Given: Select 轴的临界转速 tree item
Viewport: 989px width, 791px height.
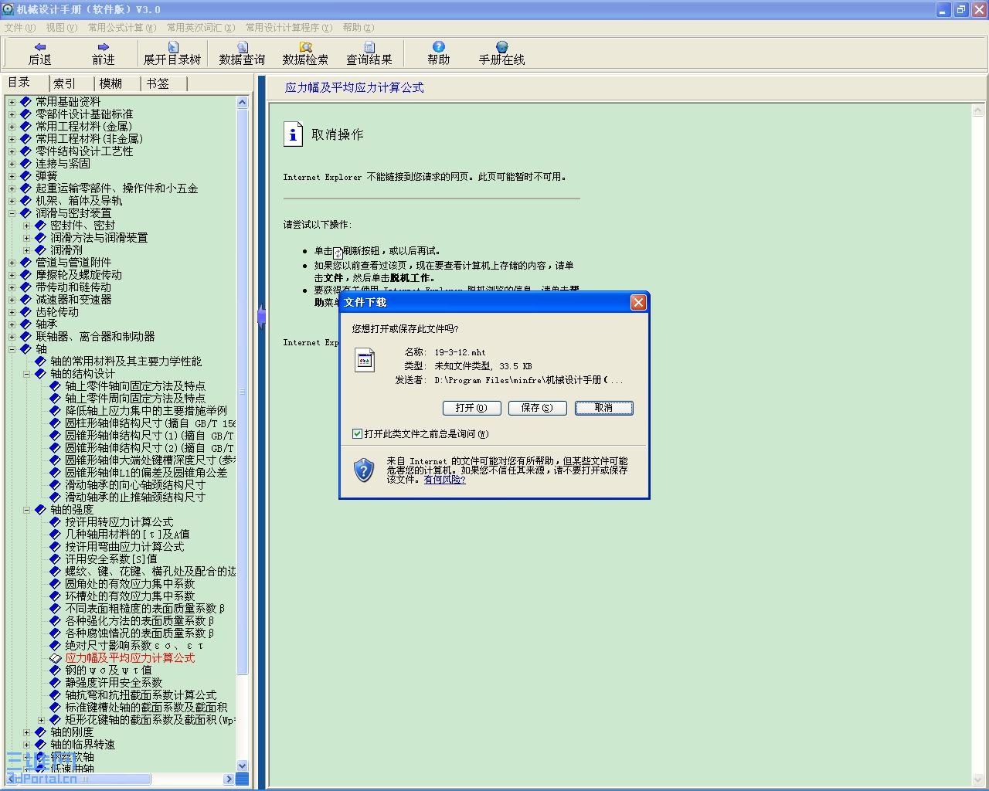Looking at the screenshot, I should [x=83, y=745].
